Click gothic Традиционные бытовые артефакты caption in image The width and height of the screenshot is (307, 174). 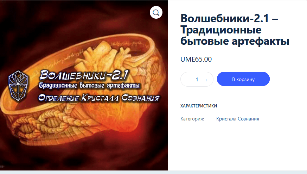tap(89, 86)
